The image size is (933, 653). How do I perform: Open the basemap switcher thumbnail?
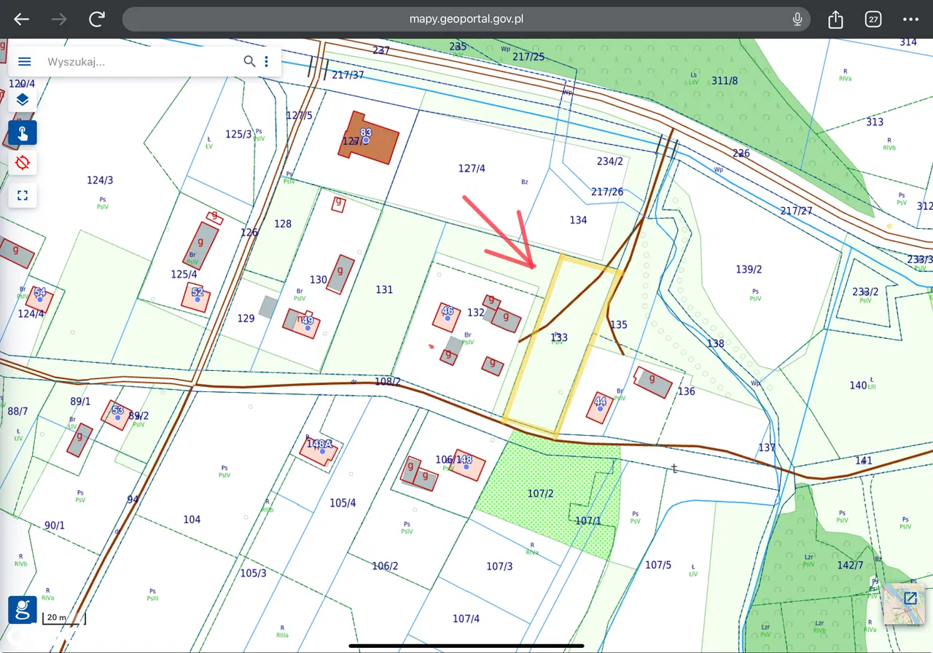(902, 603)
